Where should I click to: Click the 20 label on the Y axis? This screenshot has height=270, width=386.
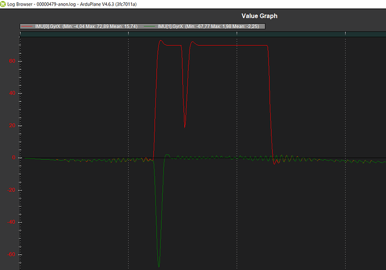click(12, 125)
